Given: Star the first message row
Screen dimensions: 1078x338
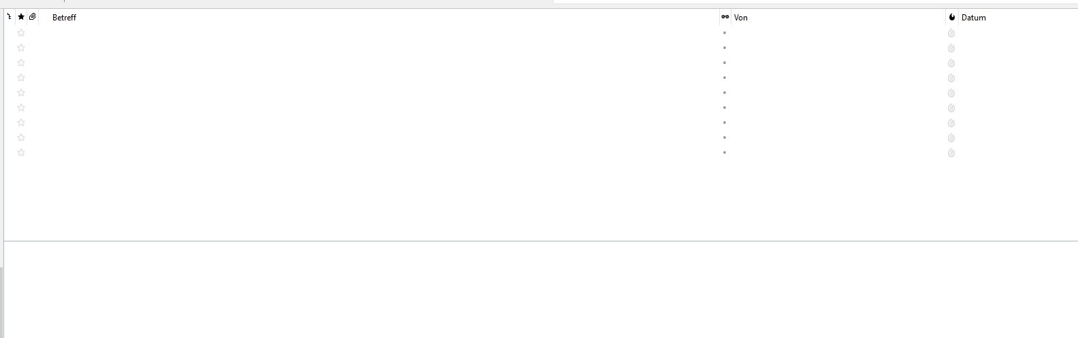Looking at the screenshot, I should click(x=21, y=33).
